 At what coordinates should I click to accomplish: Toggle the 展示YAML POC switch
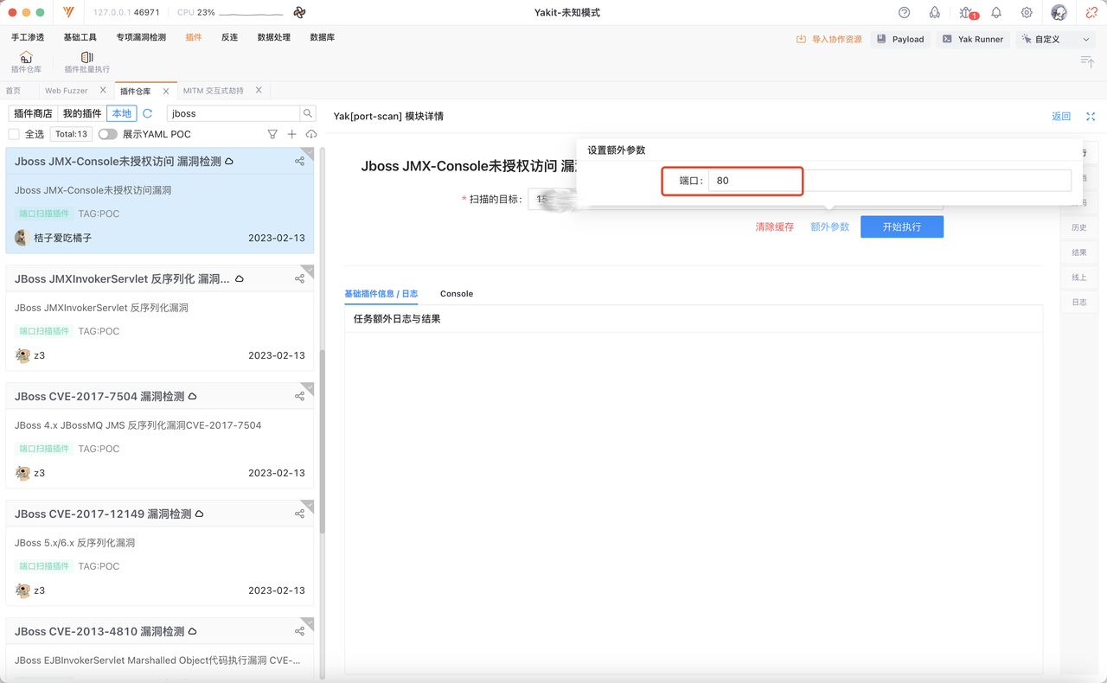point(108,134)
